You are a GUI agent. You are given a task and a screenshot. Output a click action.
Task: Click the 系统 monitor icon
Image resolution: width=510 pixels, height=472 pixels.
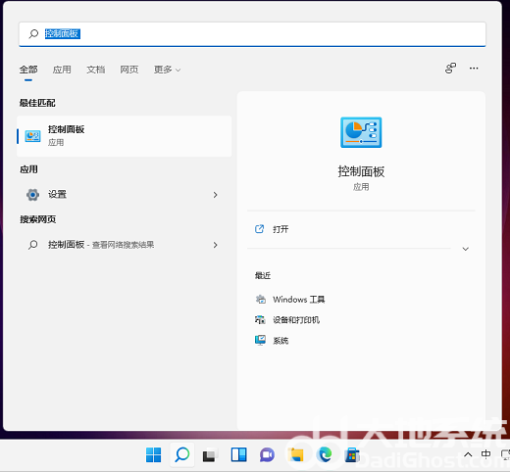click(260, 341)
